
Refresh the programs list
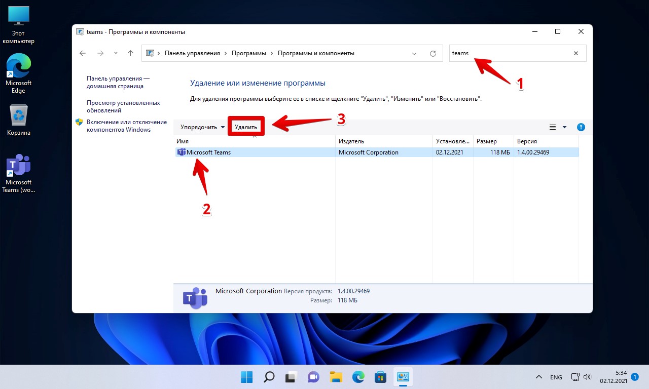click(x=433, y=53)
